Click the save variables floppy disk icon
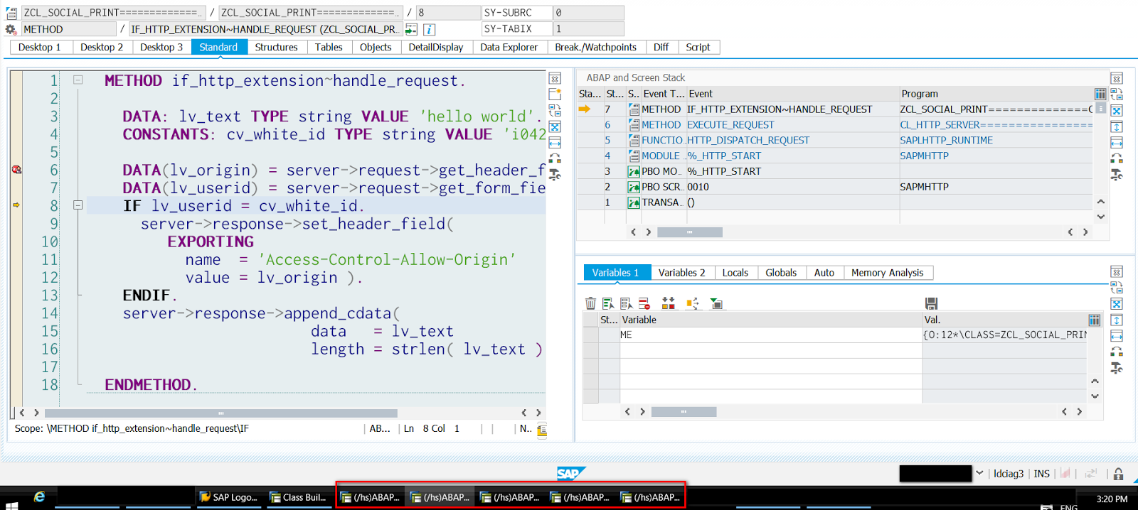Image resolution: width=1138 pixels, height=510 pixels. (931, 303)
